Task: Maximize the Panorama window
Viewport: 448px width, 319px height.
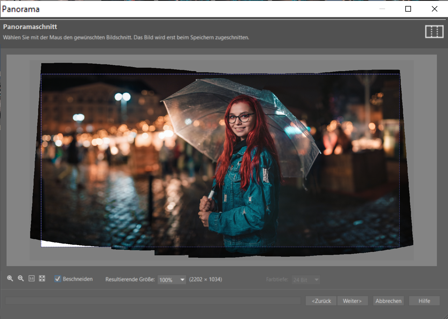Action: (408, 9)
